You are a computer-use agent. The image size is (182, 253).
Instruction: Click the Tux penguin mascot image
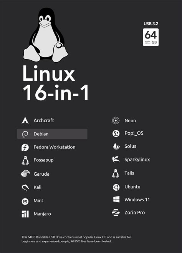[46, 35]
